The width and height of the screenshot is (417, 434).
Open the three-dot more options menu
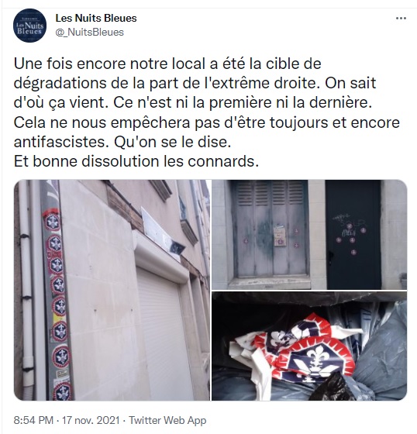click(x=401, y=19)
